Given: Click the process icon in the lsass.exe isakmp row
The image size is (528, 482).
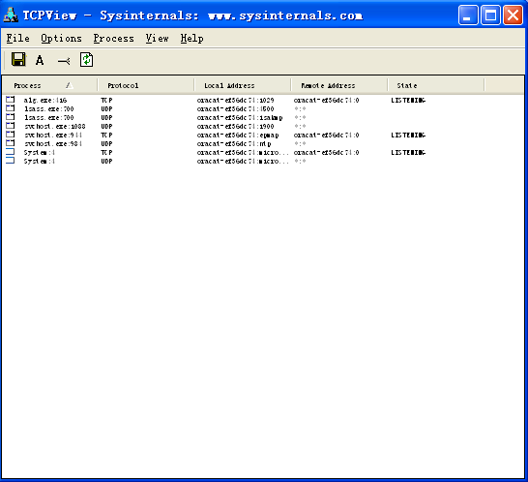Looking at the screenshot, I should point(11,117).
